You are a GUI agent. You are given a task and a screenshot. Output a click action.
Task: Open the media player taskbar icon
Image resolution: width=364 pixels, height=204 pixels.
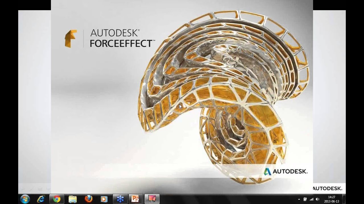point(104,199)
